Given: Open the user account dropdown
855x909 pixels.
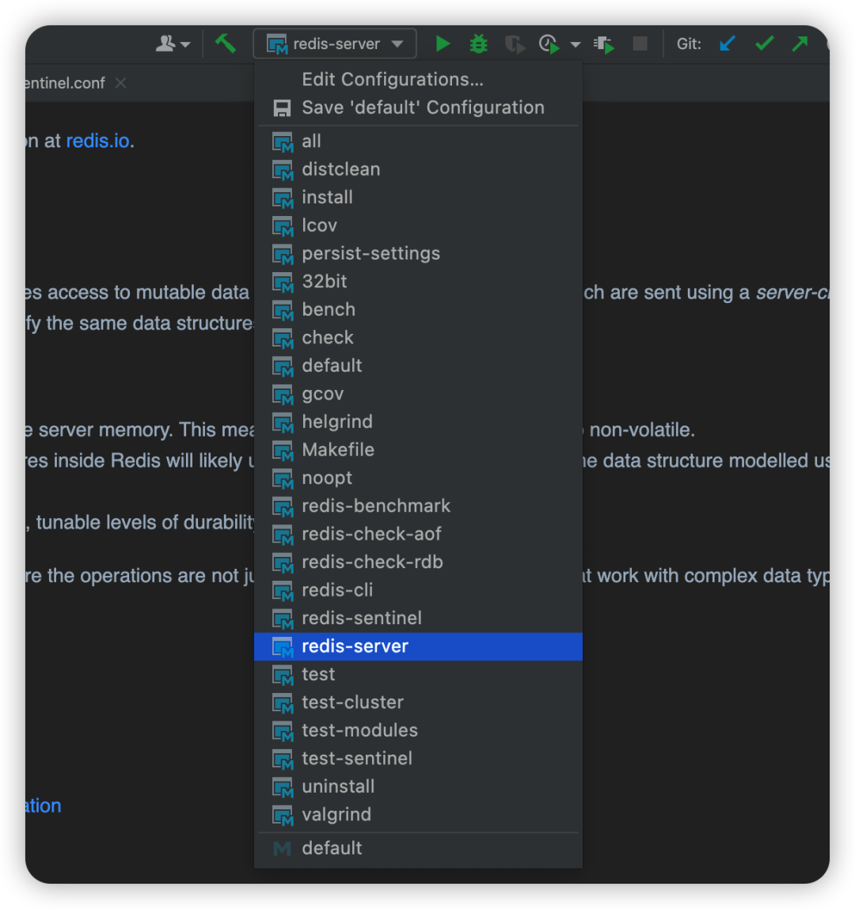Looking at the screenshot, I should click(x=173, y=44).
